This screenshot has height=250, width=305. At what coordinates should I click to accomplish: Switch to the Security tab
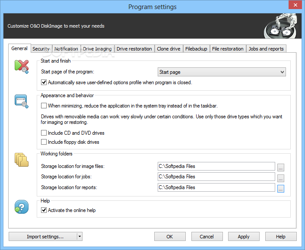41,49
